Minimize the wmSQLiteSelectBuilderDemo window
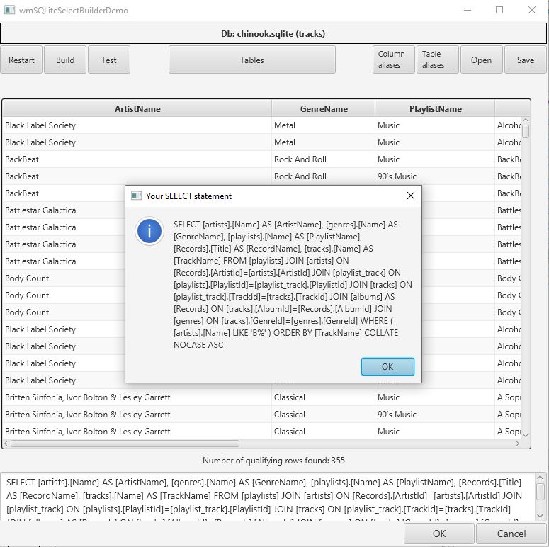This screenshot has width=549, height=547. (467, 10)
